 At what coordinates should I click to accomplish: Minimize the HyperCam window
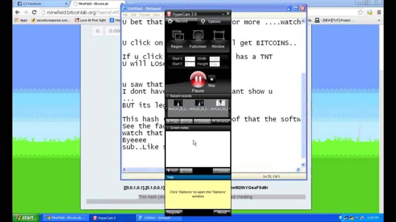pos(223,14)
